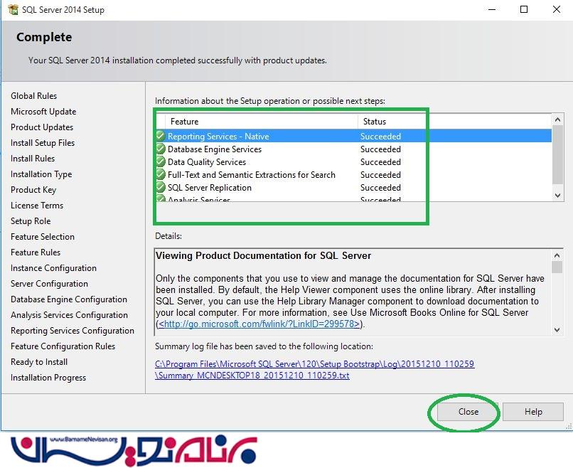Screen dimensions: 573x468
Task: Click the Details pane scroll up arrow
Action: coord(557,255)
